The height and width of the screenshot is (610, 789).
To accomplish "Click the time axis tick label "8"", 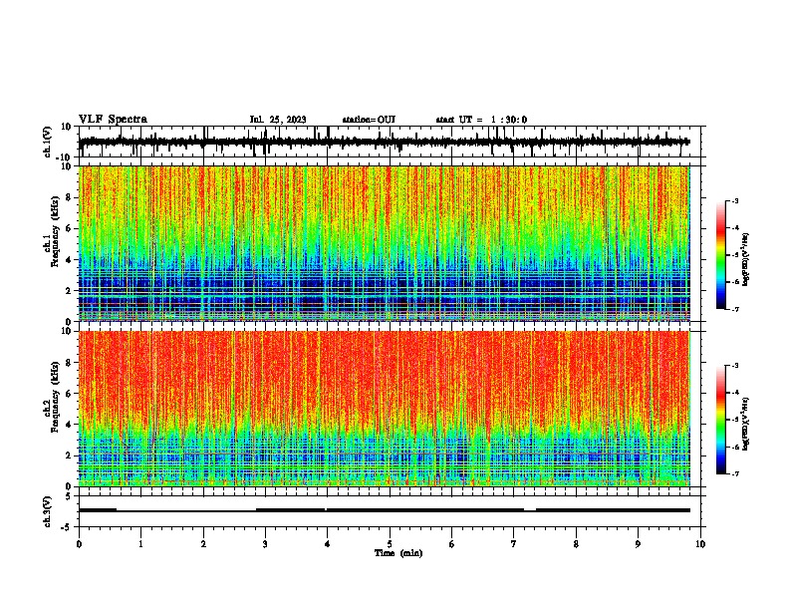I will [x=576, y=544].
